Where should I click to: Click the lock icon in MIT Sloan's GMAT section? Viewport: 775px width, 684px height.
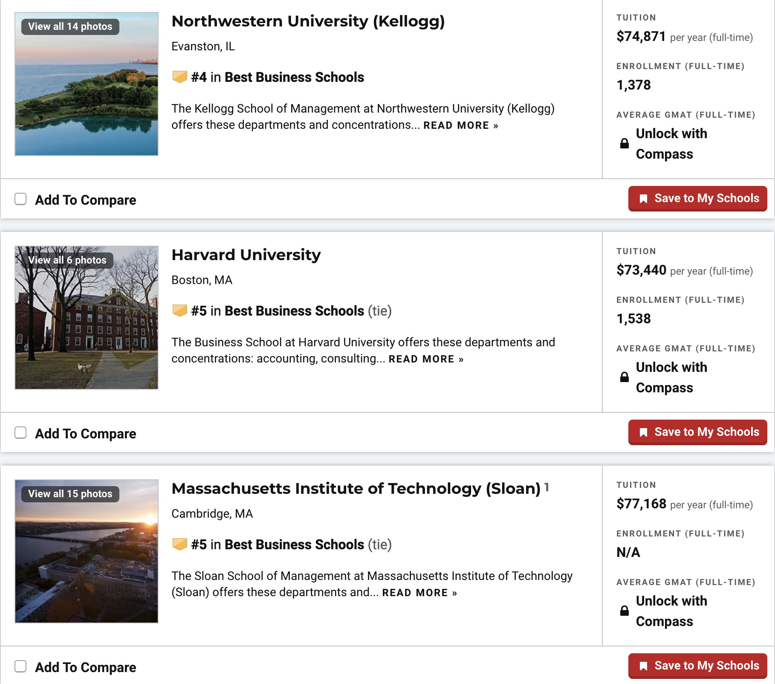click(624, 611)
